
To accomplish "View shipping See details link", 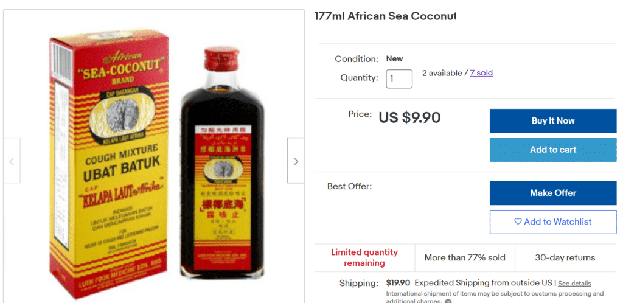I will pyautogui.click(x=574, y=284).
